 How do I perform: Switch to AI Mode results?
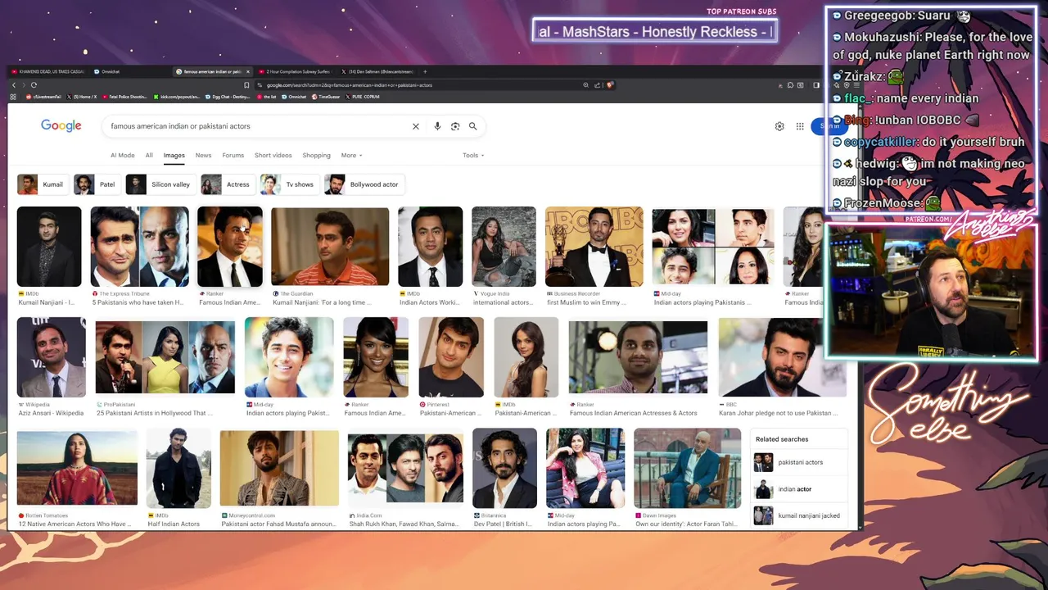(x=123, y=155)
